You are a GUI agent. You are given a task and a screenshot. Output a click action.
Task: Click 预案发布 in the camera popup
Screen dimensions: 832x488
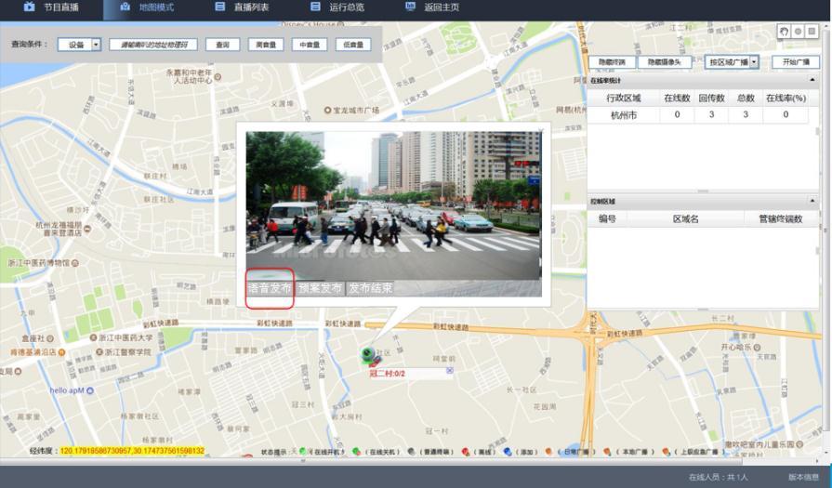(320, 288)
